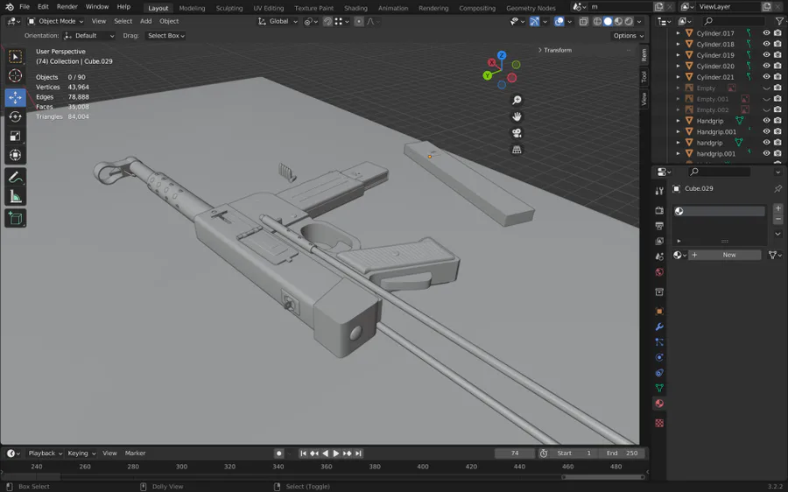Click the outliner filter funnel icon

pyautogui.click(x=779, y=21)
